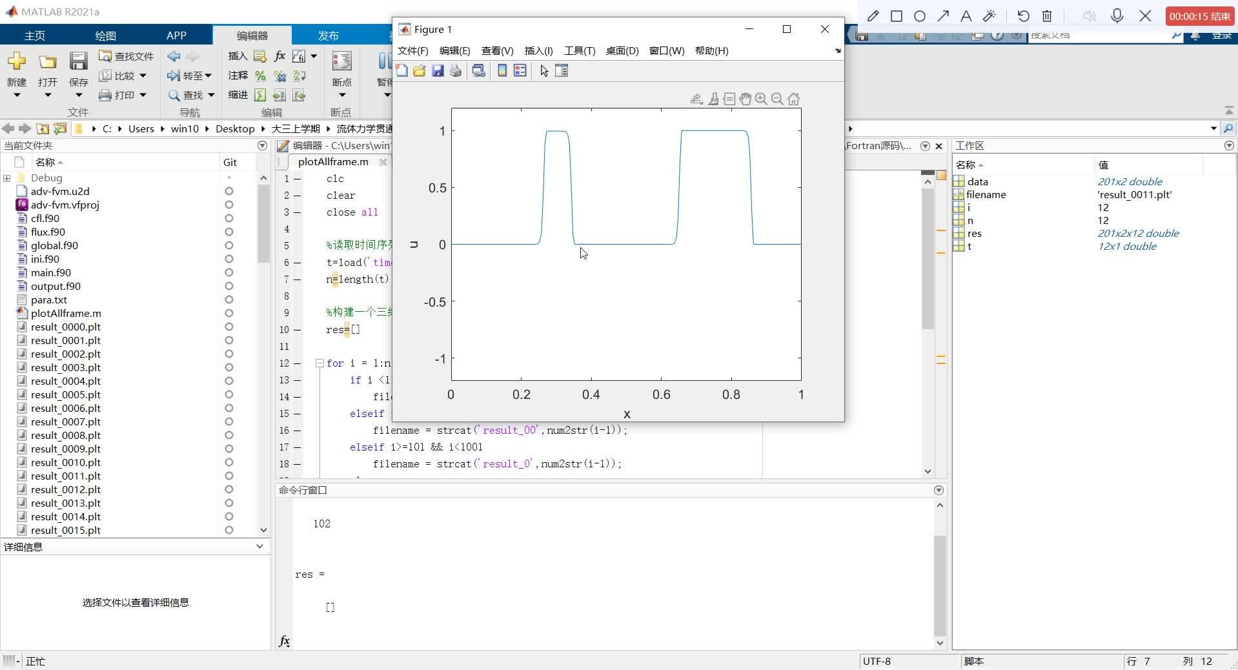Toggle the microphone in recording toolbar
The width and height of the screenshot is (1238, 670).
(x=1117, y=16)
